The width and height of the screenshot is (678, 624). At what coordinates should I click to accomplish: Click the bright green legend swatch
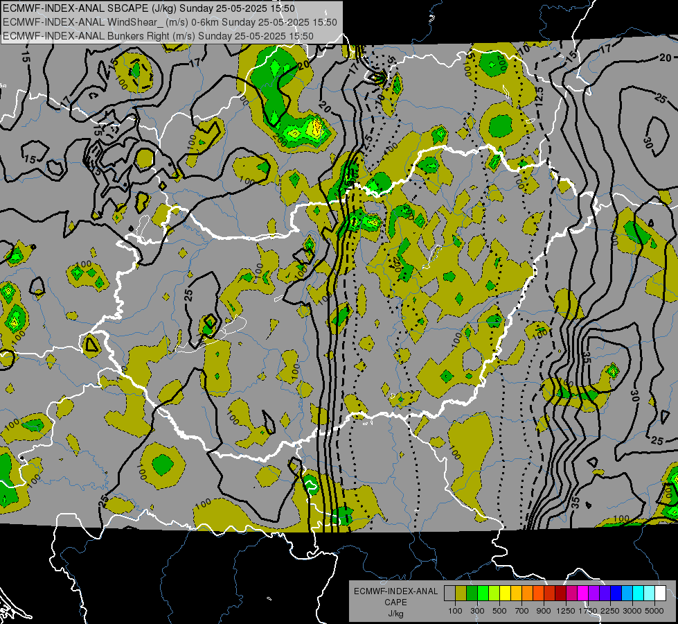[x=483, y=593]
